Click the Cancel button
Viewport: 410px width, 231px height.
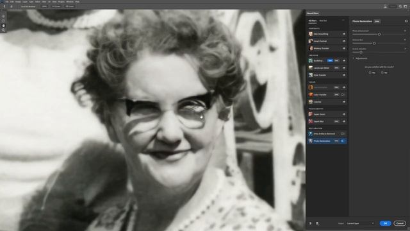click(x=400, y=223)
